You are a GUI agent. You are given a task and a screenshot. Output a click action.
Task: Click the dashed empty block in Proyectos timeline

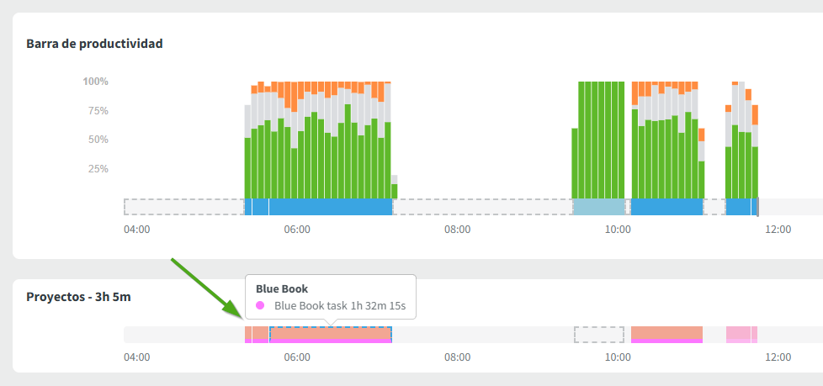599,334
